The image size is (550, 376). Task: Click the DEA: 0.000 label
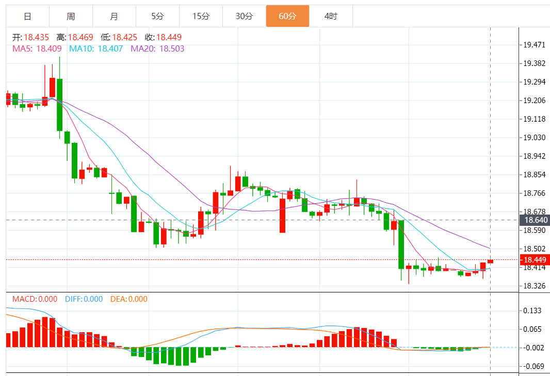pos(129,299)
